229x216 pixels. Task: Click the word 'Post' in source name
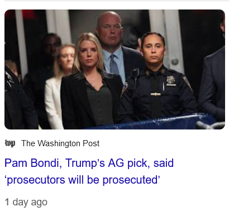tap(91, 143)
